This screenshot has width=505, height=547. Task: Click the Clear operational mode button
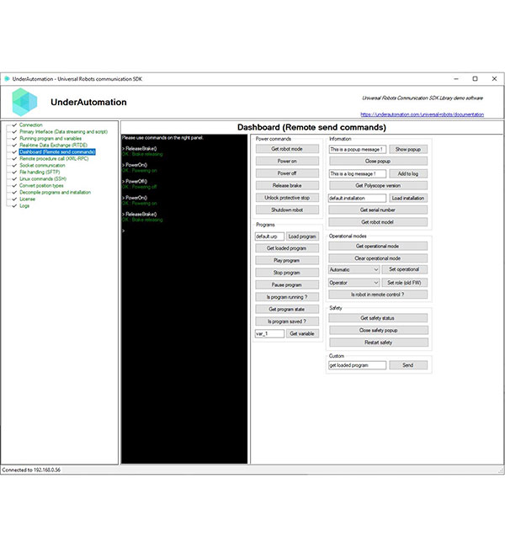pyautogui.click(x=378, y=258)
